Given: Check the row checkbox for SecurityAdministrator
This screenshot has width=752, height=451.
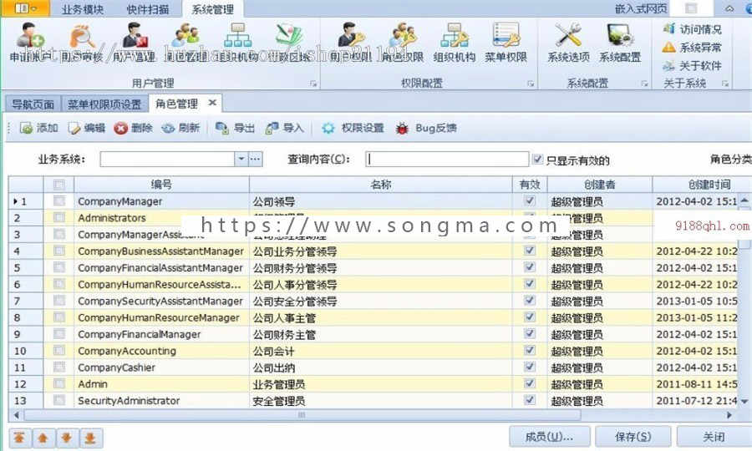Looking at the screenshot, I should [59, 400].
